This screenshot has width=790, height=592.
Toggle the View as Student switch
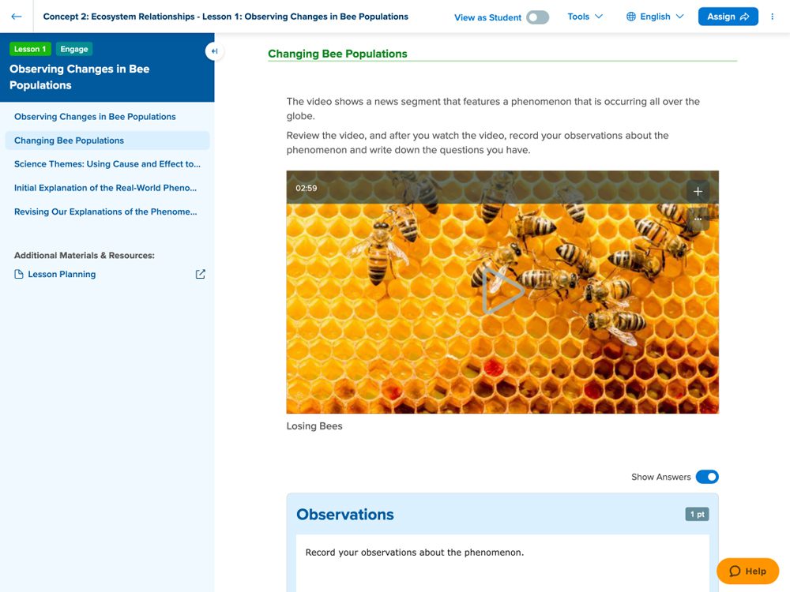point(537,17)
